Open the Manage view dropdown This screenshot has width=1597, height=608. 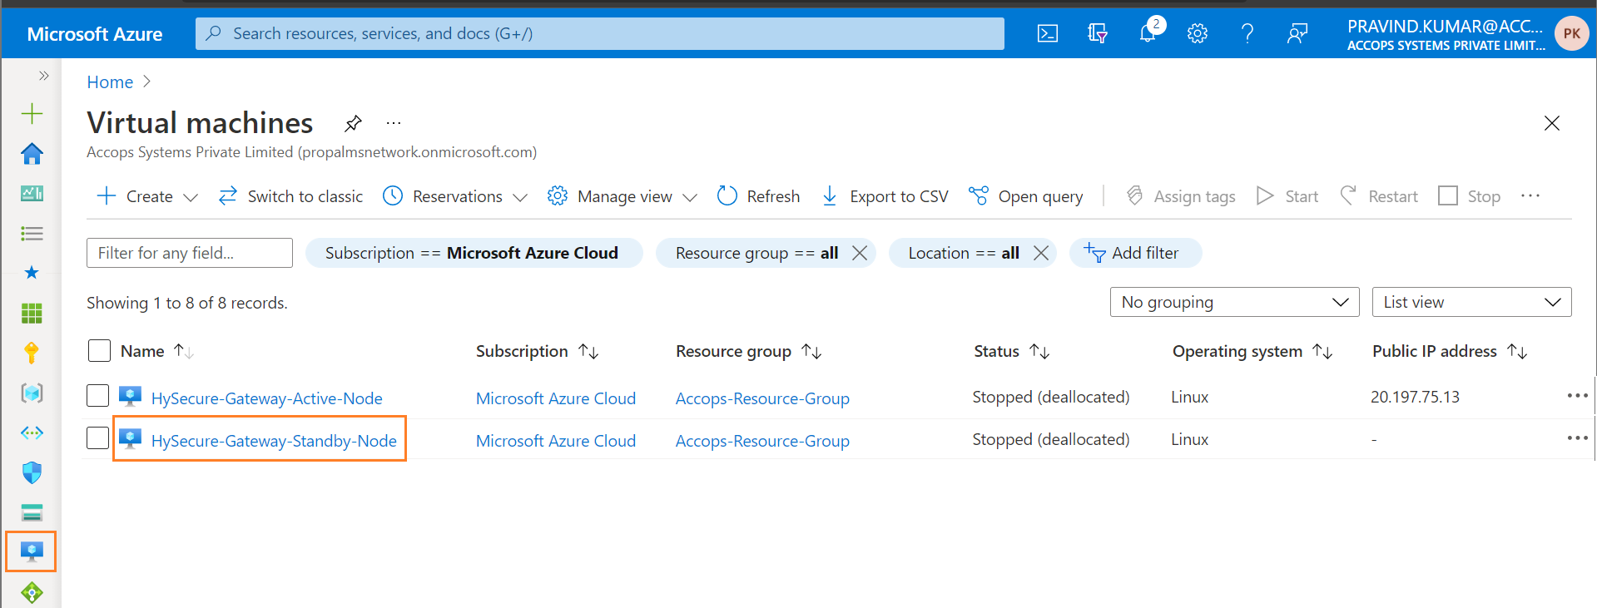point(622,196)
